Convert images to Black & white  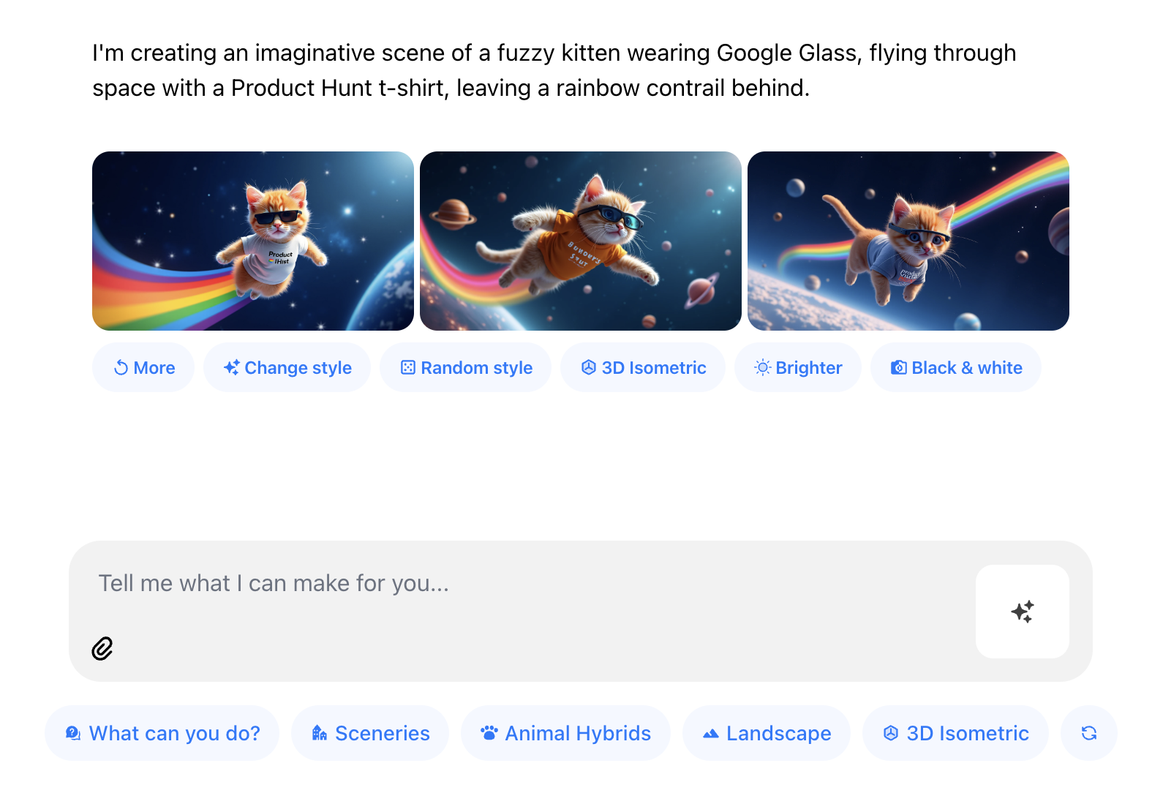(x=955, y=367)
